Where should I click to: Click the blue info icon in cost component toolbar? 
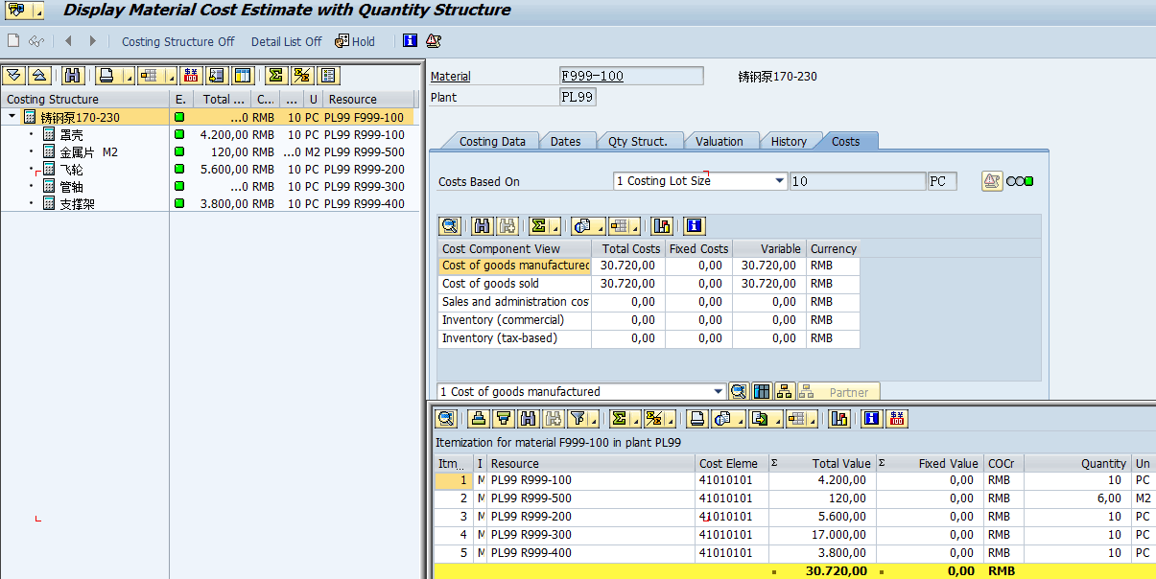pos(694,226)
